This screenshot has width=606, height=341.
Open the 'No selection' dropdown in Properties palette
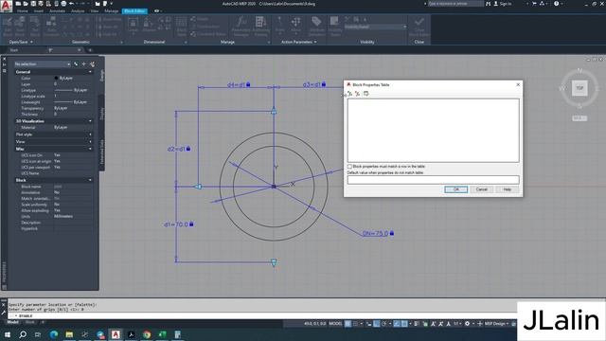point(43,63)
